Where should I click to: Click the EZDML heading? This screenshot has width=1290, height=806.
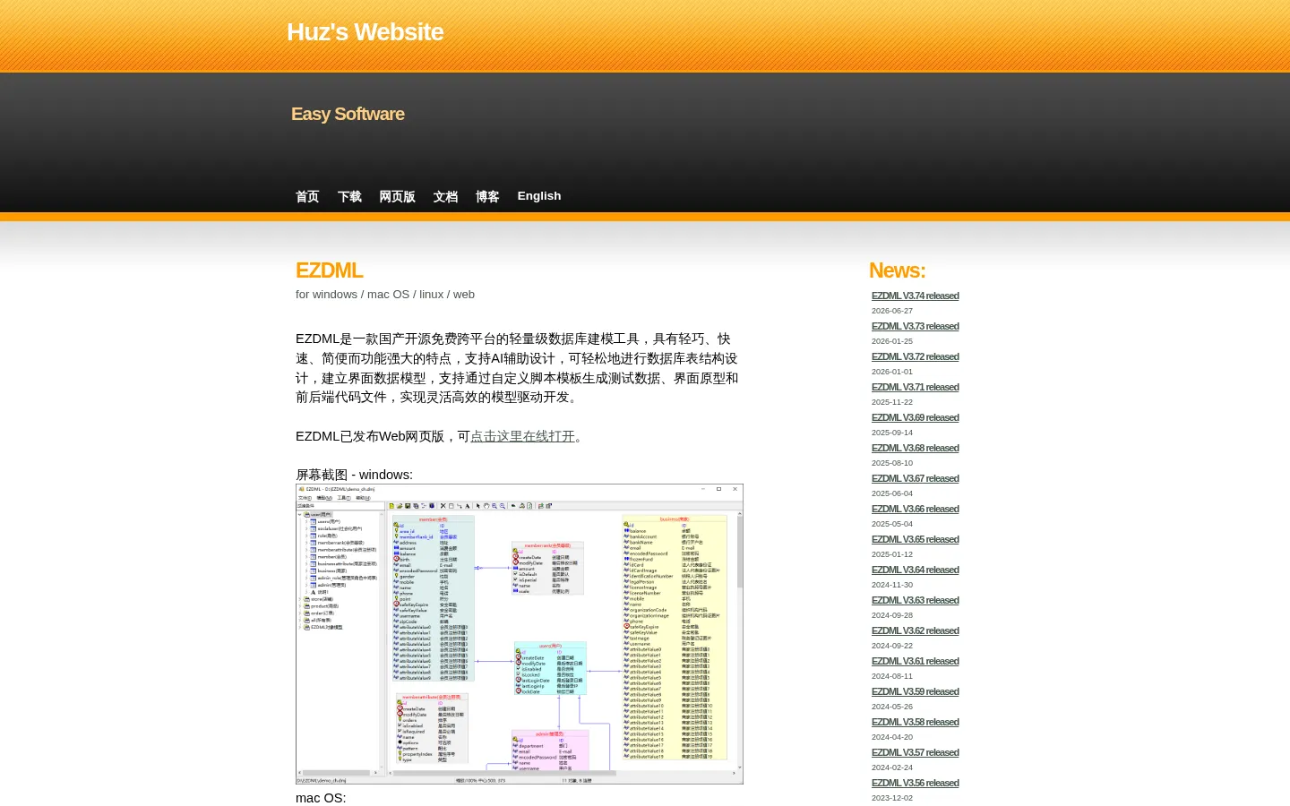click(329, 270)
